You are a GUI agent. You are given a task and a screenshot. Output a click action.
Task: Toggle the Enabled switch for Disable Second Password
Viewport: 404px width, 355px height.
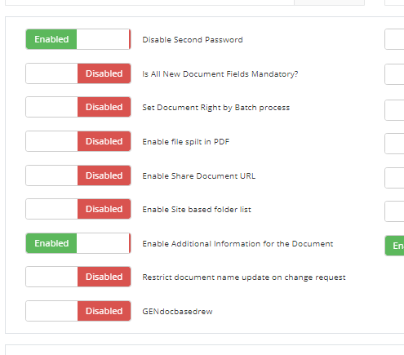coord(78,39)
